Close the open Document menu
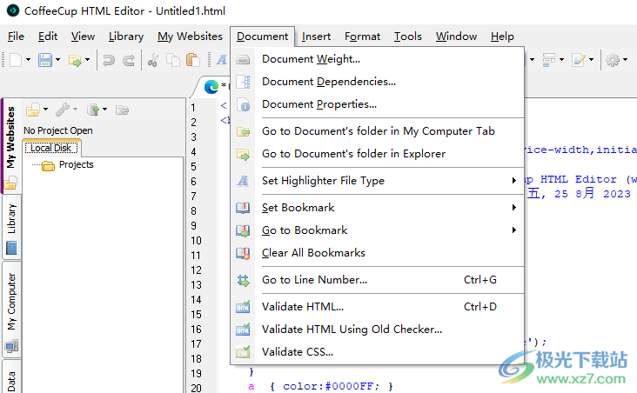 (263, 37)
